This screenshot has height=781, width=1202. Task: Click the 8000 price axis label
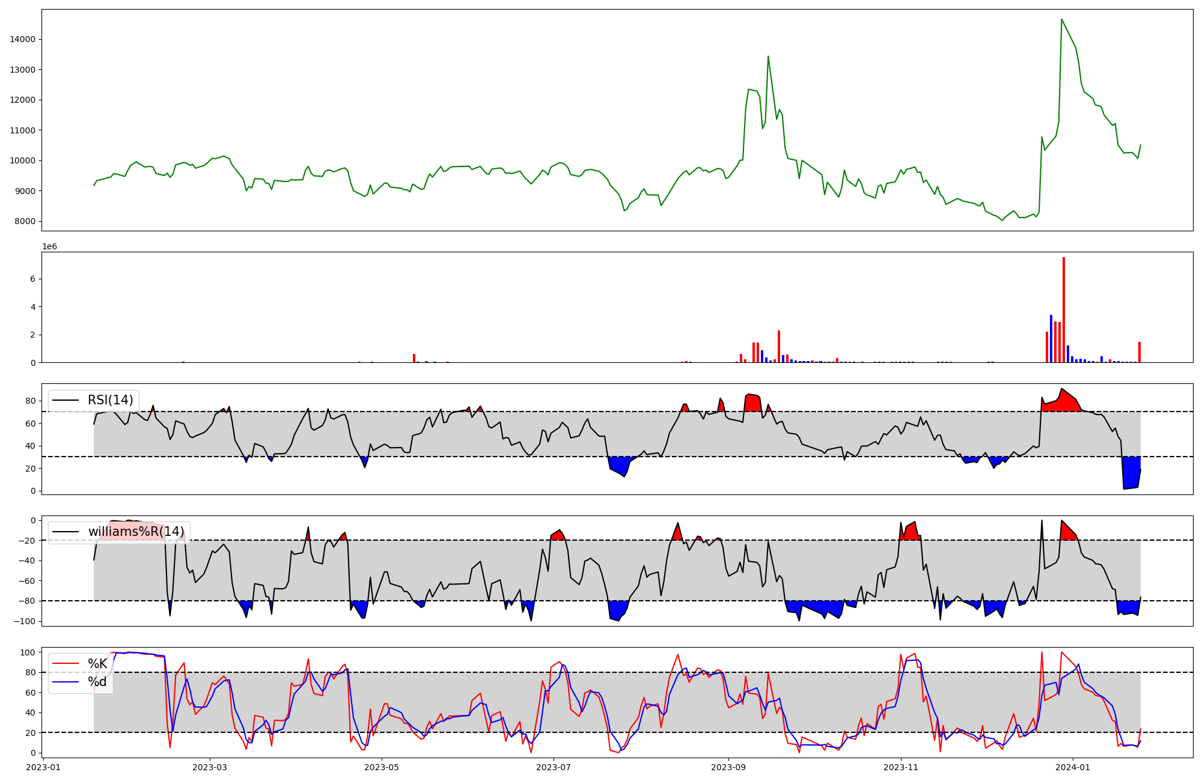point(25,222)
